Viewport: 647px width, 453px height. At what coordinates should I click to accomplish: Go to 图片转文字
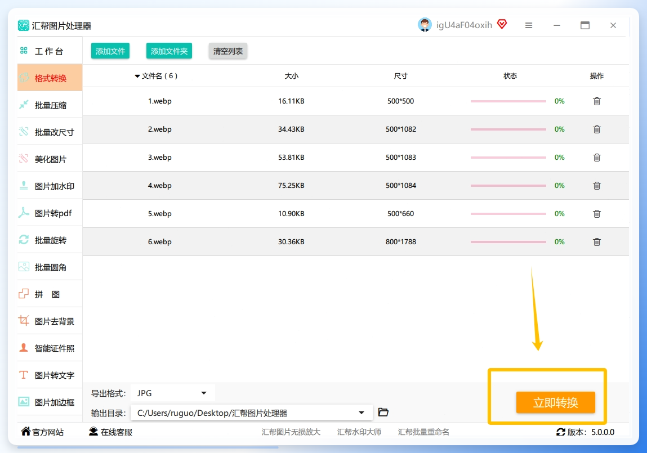(50, 375)
